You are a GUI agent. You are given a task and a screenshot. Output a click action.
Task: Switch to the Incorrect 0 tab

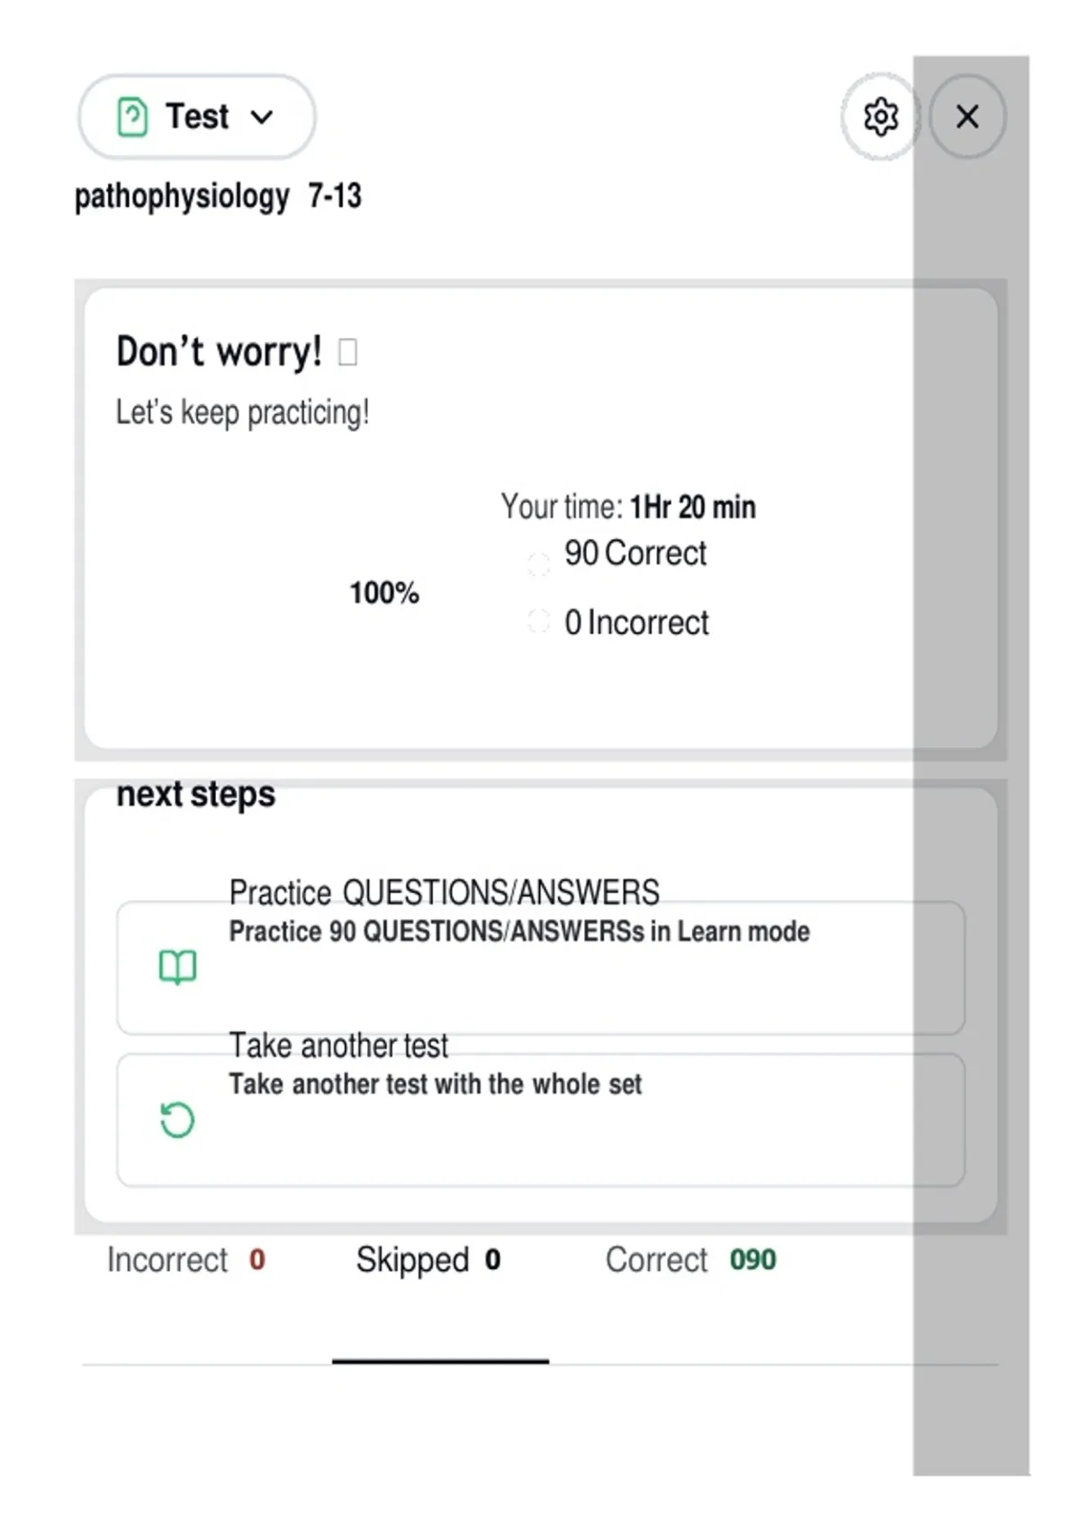[186, 1260]
